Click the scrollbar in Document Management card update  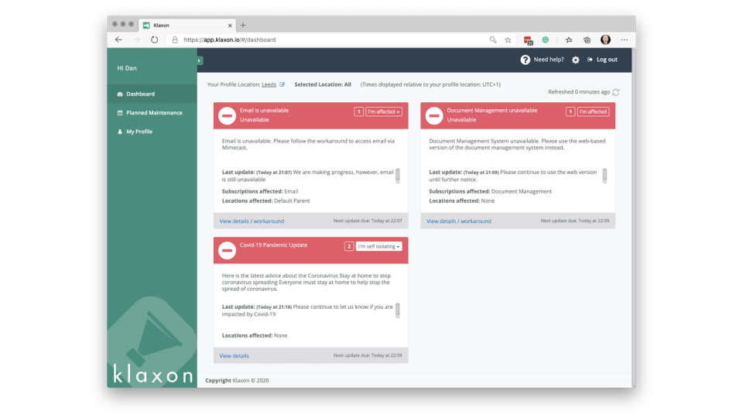[604, 176]
